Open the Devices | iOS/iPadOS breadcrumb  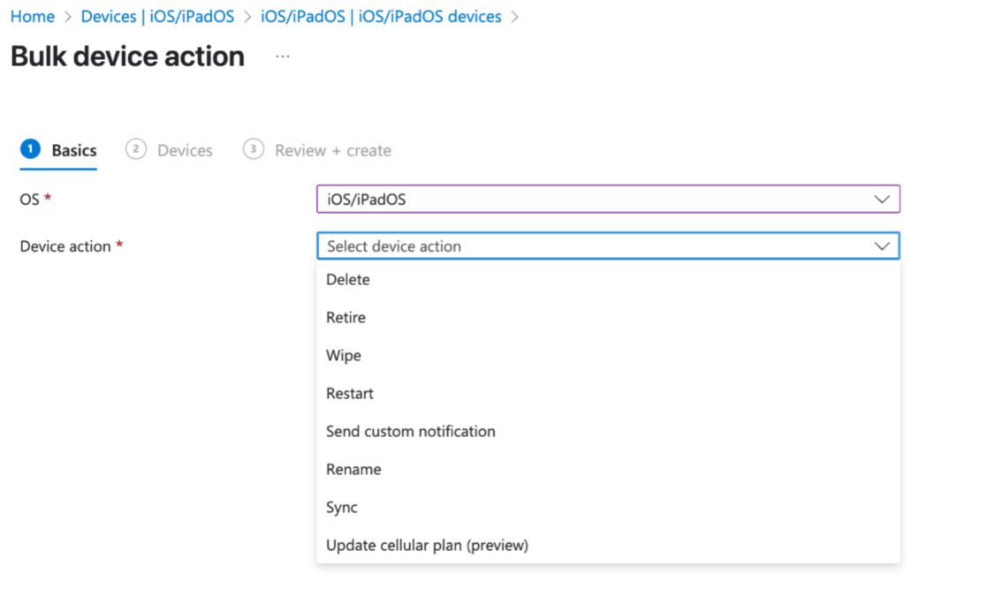point(157,17)
